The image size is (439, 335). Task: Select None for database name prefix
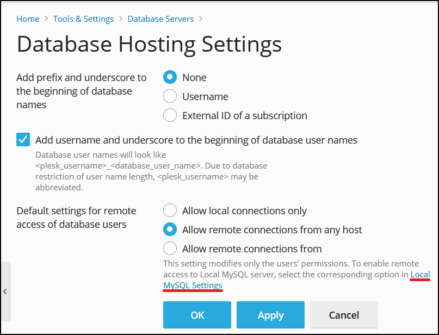[x=170, y=77]
